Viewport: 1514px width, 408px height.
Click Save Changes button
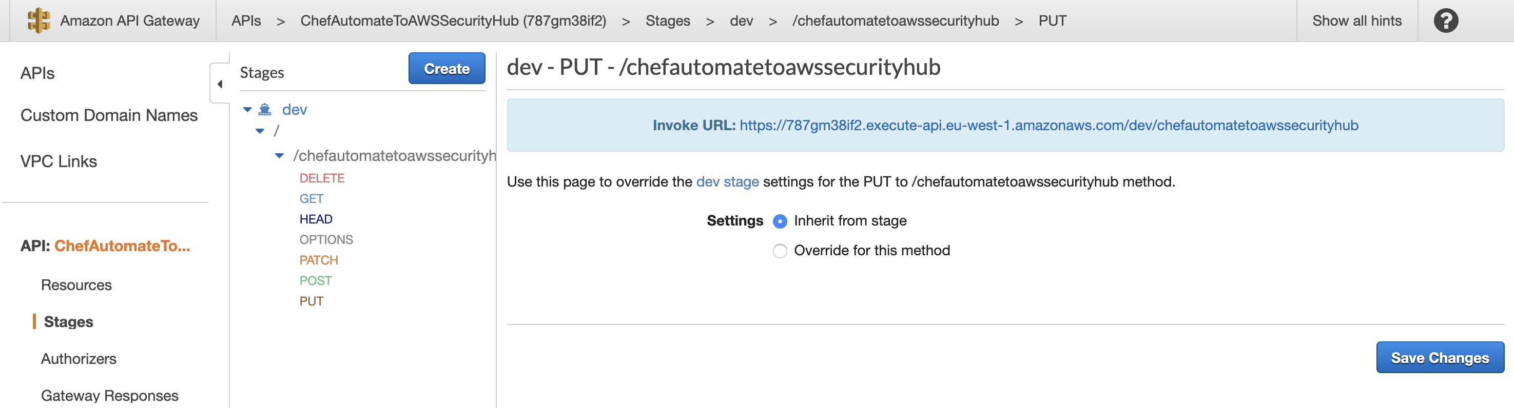(1440, 358)
